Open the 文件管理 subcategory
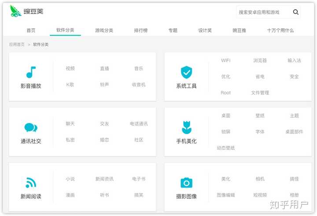Viewport: 317px width, 216px height. [260, 93]
